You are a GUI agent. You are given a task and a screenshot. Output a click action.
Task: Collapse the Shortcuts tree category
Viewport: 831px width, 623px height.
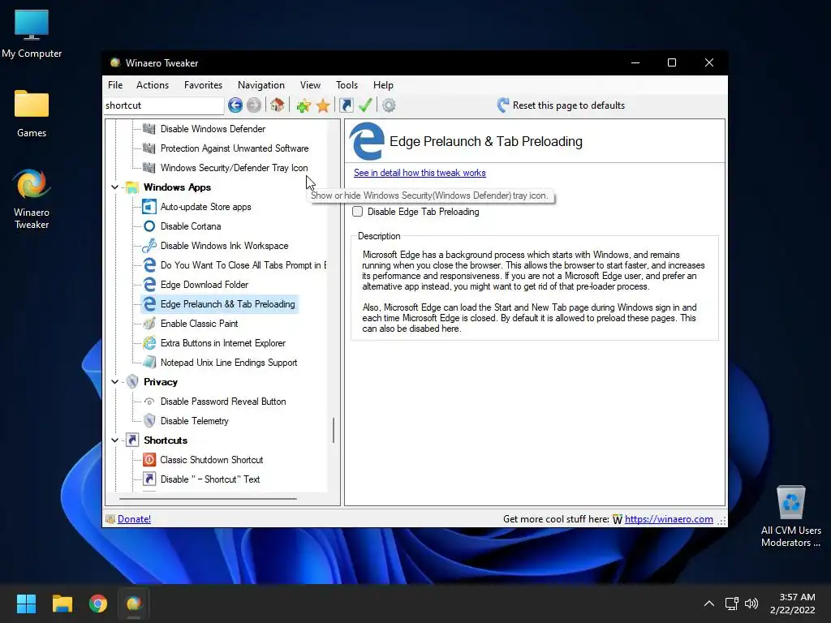pyautogui.click(x=114, y=440)
